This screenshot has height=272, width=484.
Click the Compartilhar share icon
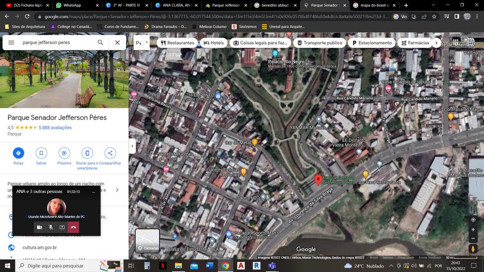[x=110, y=153]
